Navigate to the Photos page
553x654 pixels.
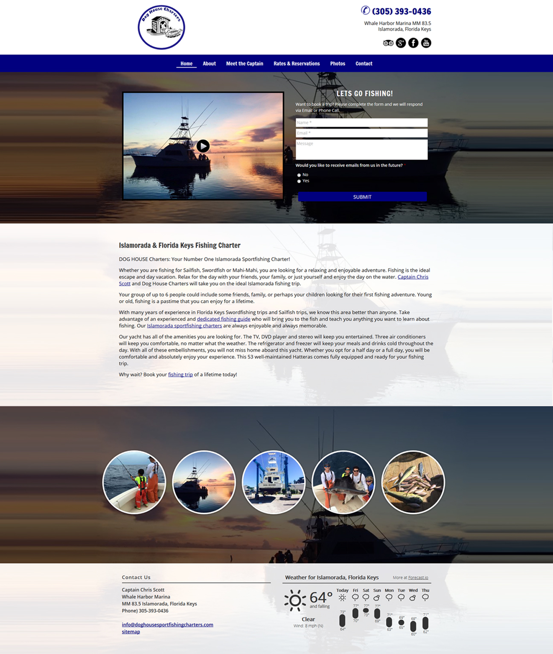click(x=338, y=64)
